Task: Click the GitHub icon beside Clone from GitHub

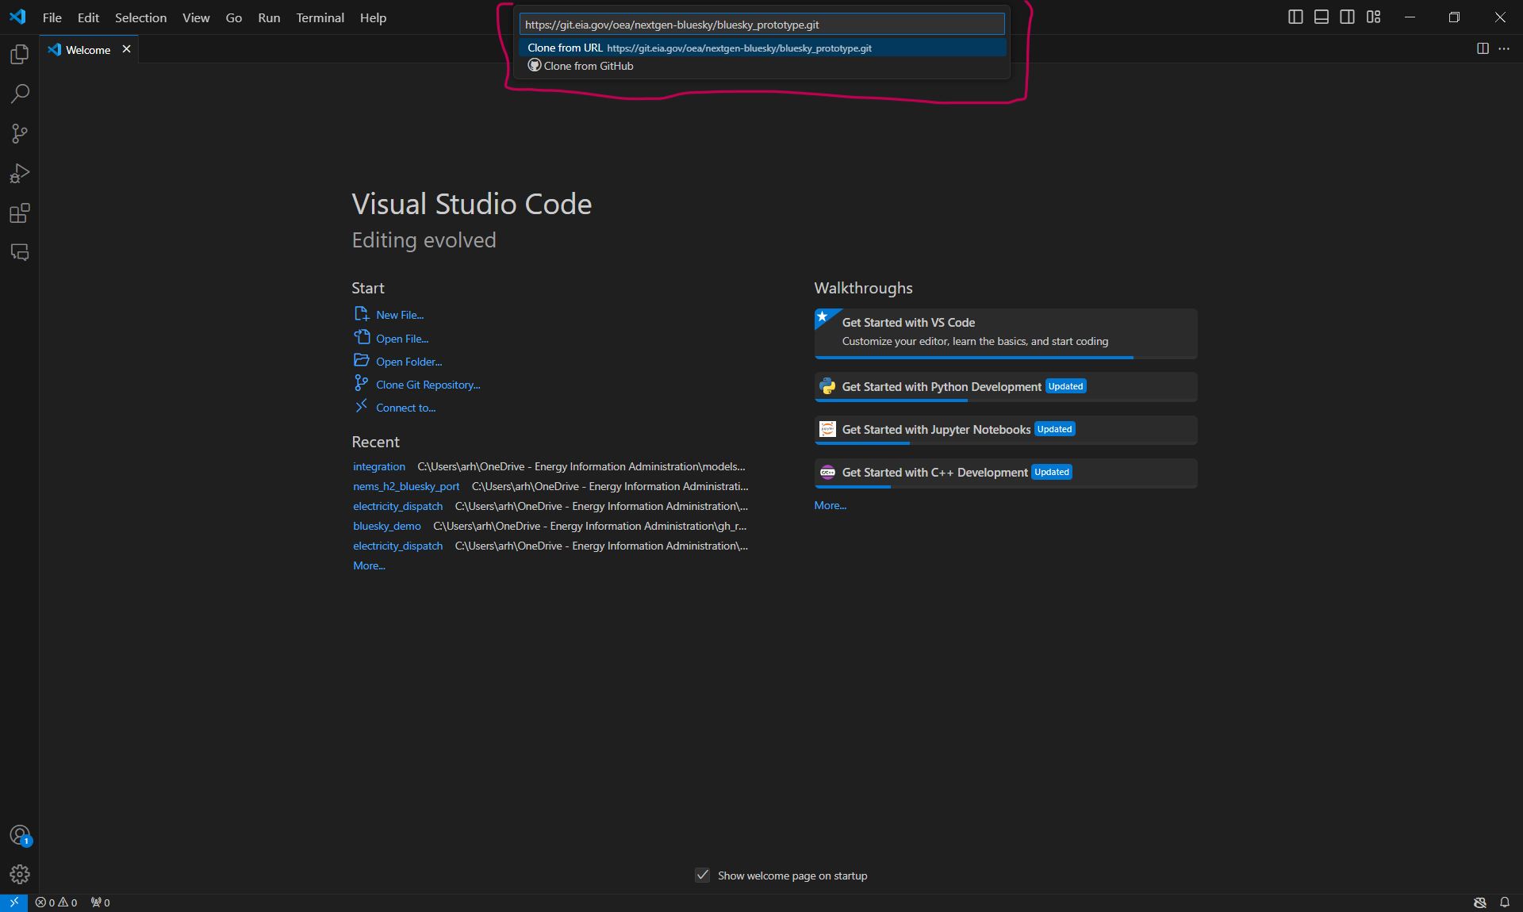Action: (x=535, y=66)
